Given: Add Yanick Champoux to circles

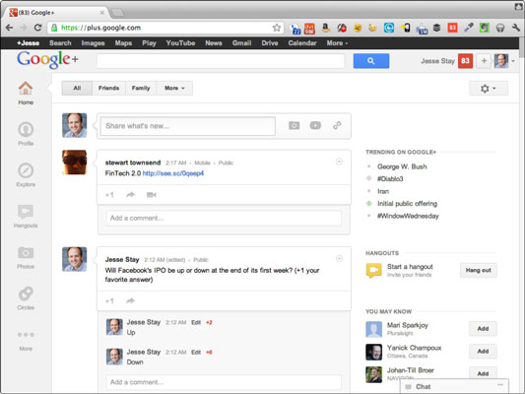Looking at the screenshot, I should tap(483, 351).
